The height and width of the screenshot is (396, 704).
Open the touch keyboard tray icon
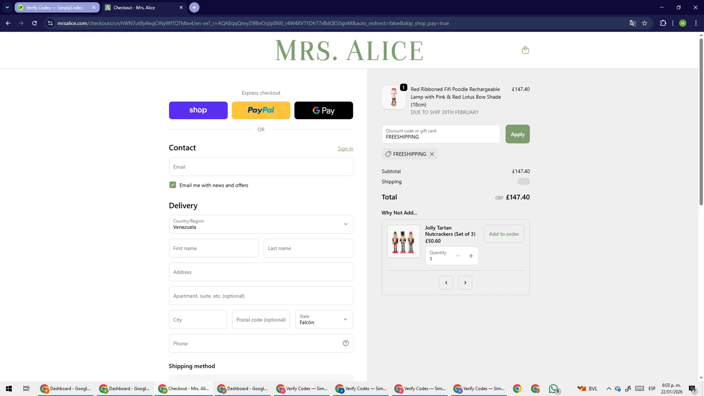(x=640, y=388)
